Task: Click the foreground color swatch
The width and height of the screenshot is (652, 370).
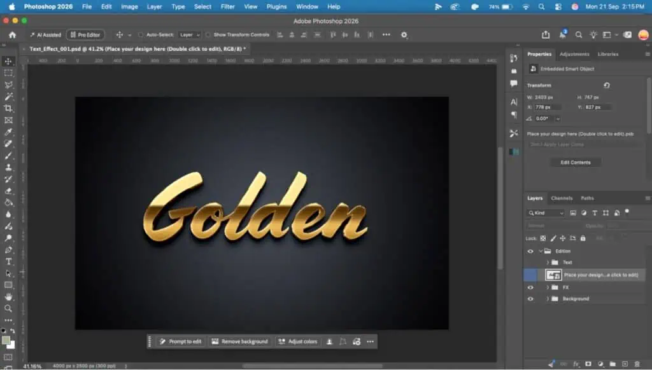Action: coord(6,341)
